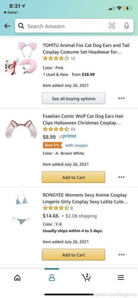Tap the magnifying glass search icon
This screenshot has height=298, width=138.
[21, 26]
